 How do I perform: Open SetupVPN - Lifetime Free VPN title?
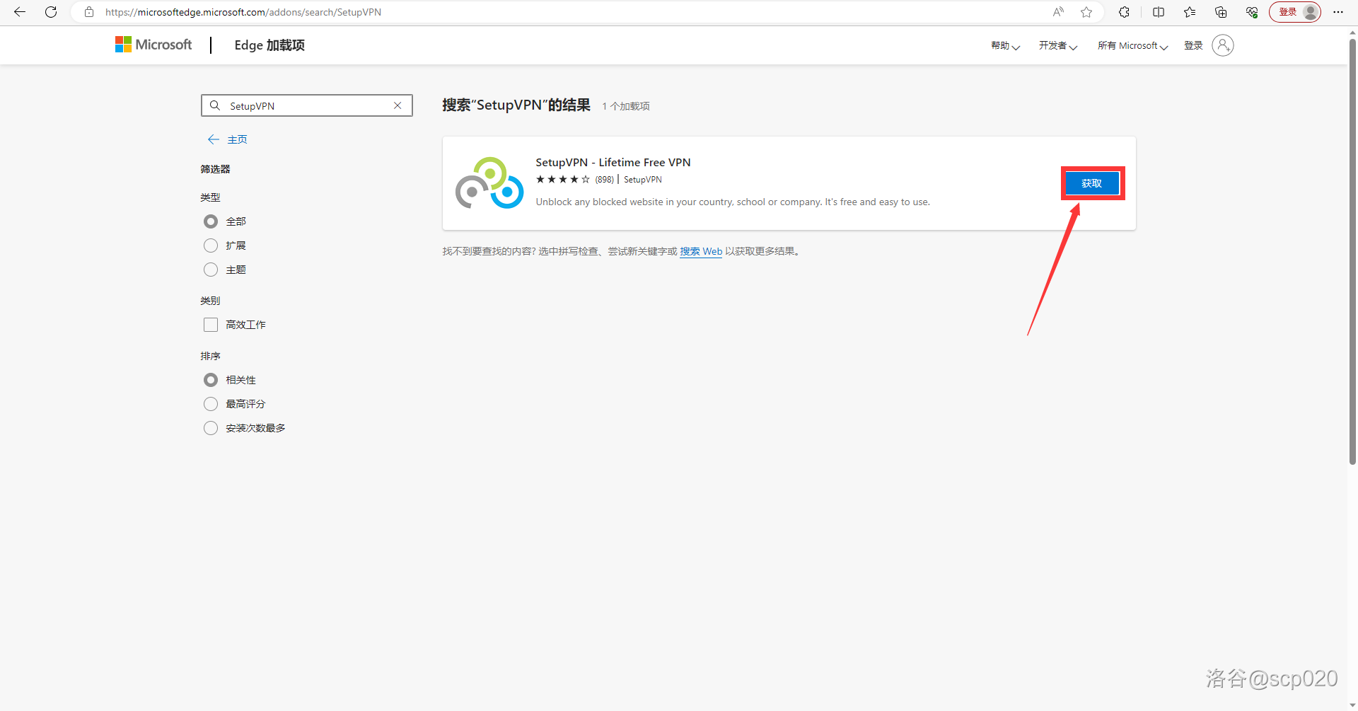point(613,162)
